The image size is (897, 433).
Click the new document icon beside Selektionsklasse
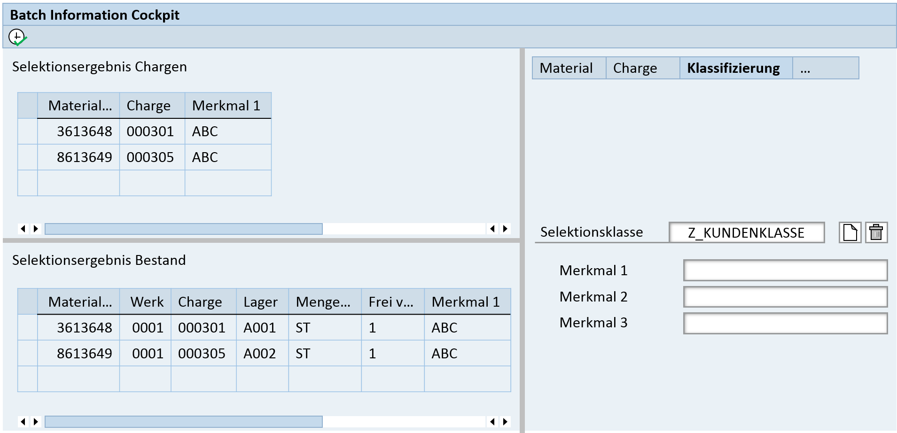point(850,232)
